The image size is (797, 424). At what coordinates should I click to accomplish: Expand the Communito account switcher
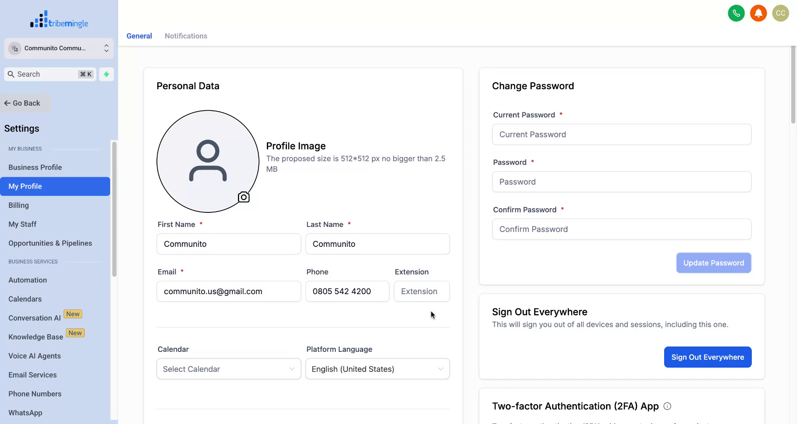pyautogui.click(x=59, y=48)
